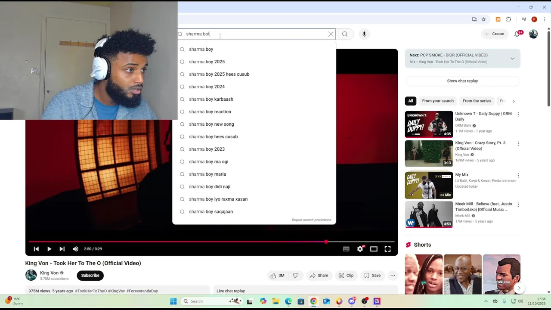Skip to previous video in player
551x310 pixels.
click(x=36, y=249)
